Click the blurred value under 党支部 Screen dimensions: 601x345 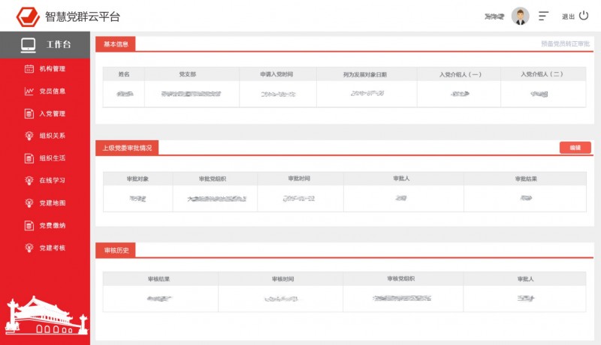[x=191, y=94]
